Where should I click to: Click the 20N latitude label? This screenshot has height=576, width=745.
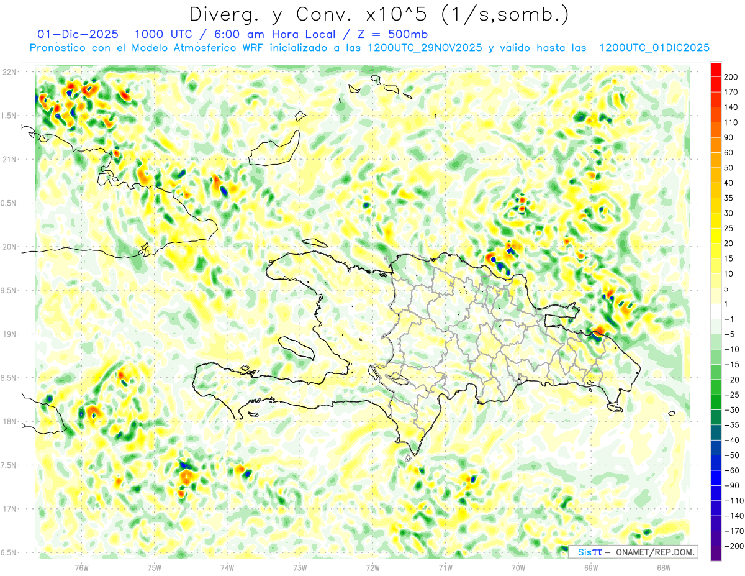10,247
